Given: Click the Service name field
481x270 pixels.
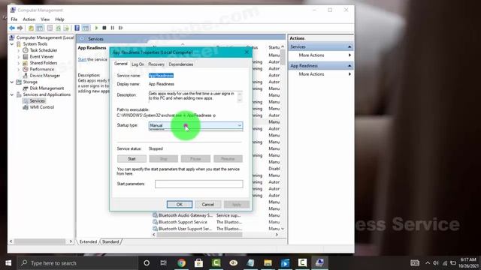Looking at the screenshot, I should click(161, 76).
